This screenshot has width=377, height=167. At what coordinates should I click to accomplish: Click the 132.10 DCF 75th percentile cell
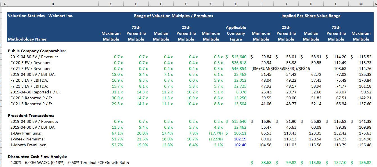pos(340,163)
